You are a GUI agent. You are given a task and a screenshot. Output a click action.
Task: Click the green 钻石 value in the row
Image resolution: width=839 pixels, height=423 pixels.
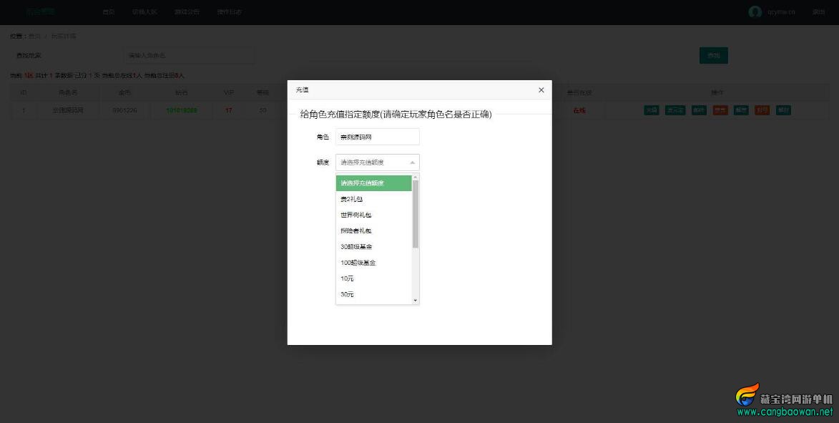point(182,110)
